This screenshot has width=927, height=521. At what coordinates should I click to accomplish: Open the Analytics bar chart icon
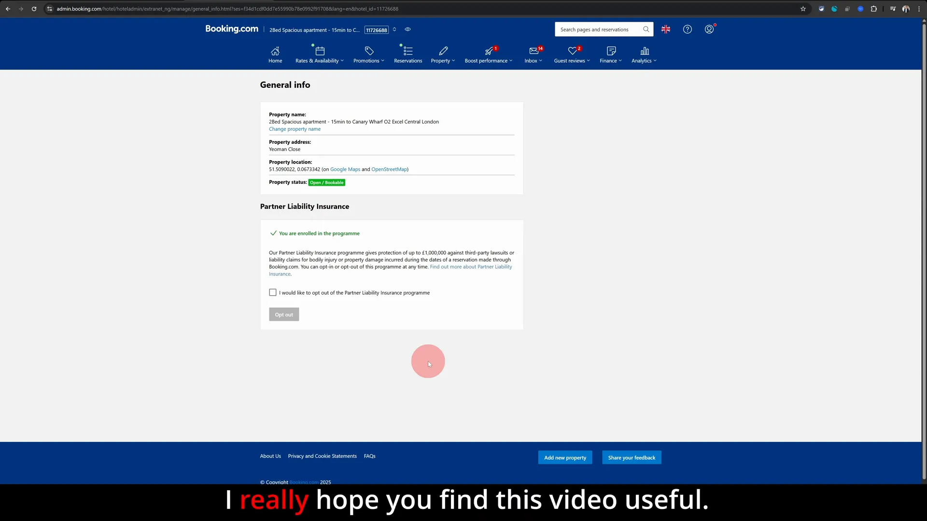coord(645,51)
